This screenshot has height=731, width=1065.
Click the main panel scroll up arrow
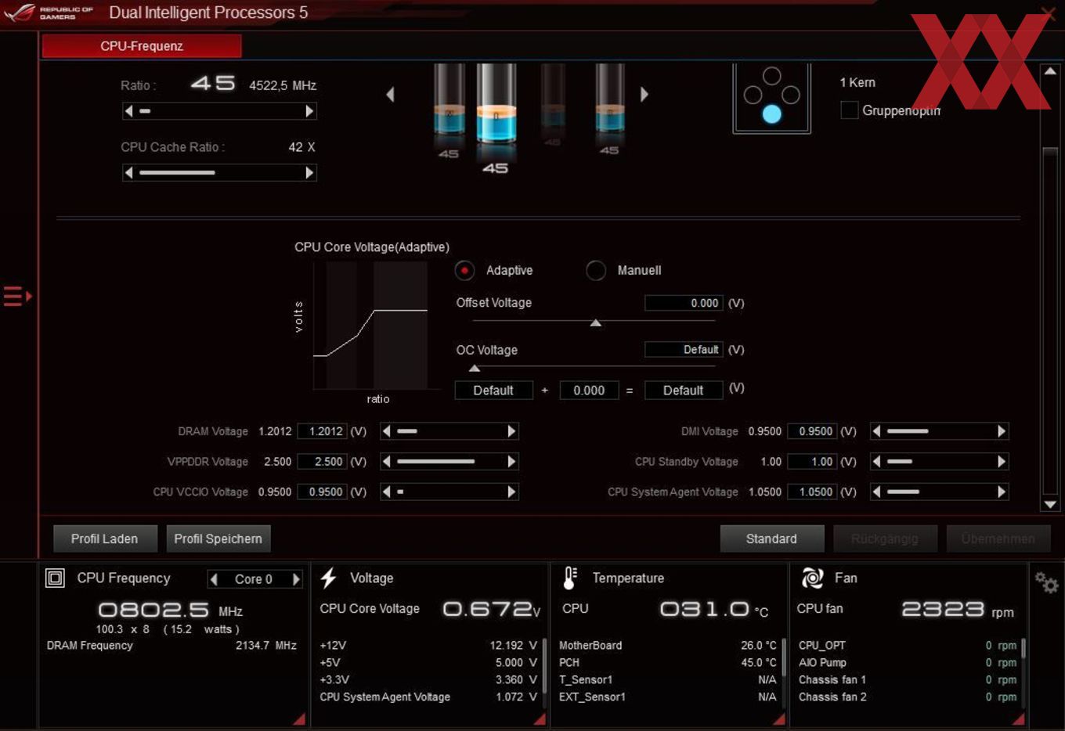pos(1050,71)
